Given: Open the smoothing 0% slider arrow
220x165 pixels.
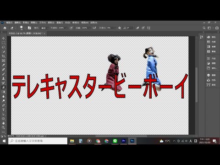Looking at the screenshot, I should 115,28.
